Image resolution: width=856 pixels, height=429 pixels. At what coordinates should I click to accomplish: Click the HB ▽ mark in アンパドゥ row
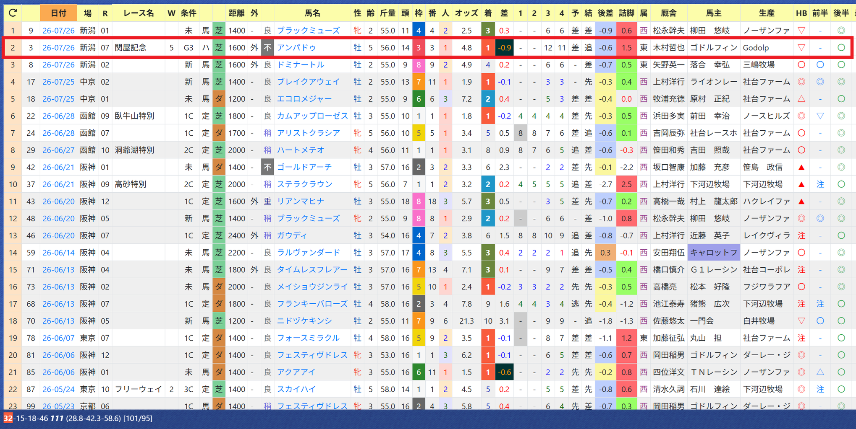point(801,48)
